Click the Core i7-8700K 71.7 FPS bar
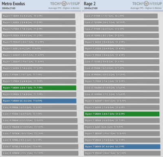The image size is (163, 157). [x=39, y=75]
